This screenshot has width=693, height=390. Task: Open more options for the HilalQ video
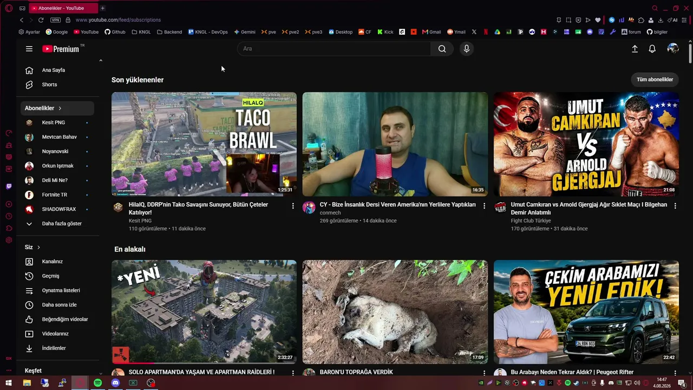pos(293,206)
